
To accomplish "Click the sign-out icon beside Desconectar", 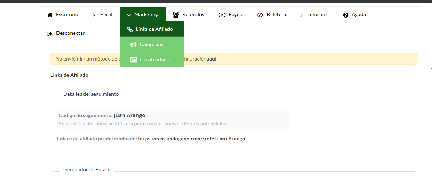I will [50, 33].
